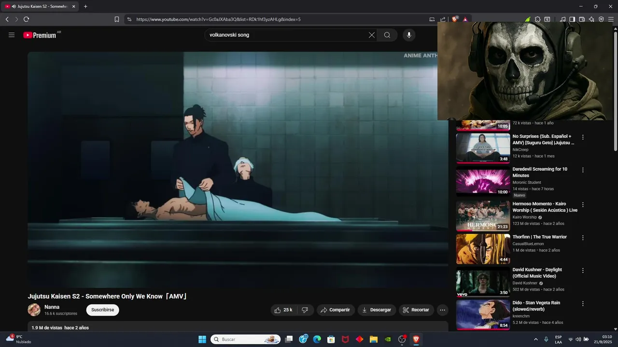Expand hidden system tray icons chevron

[535, 339]
